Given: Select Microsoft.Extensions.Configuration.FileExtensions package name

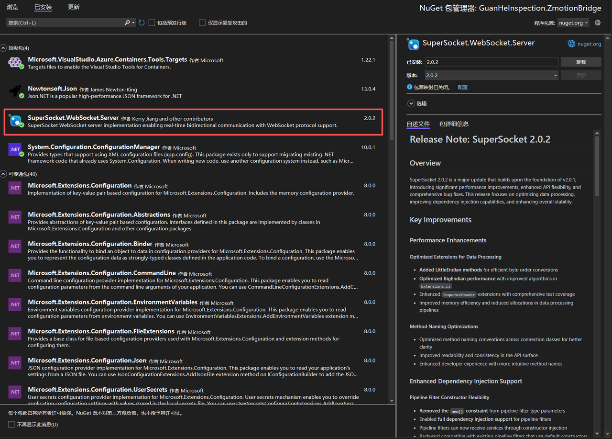Looking at the screenshot, I should [x=101, y=331].
